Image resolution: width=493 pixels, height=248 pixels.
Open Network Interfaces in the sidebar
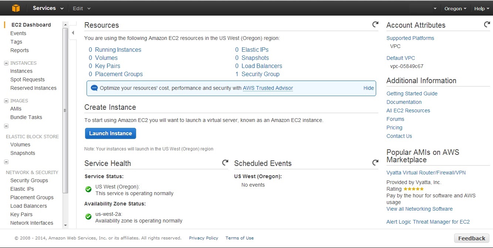(x=32, y=223)
